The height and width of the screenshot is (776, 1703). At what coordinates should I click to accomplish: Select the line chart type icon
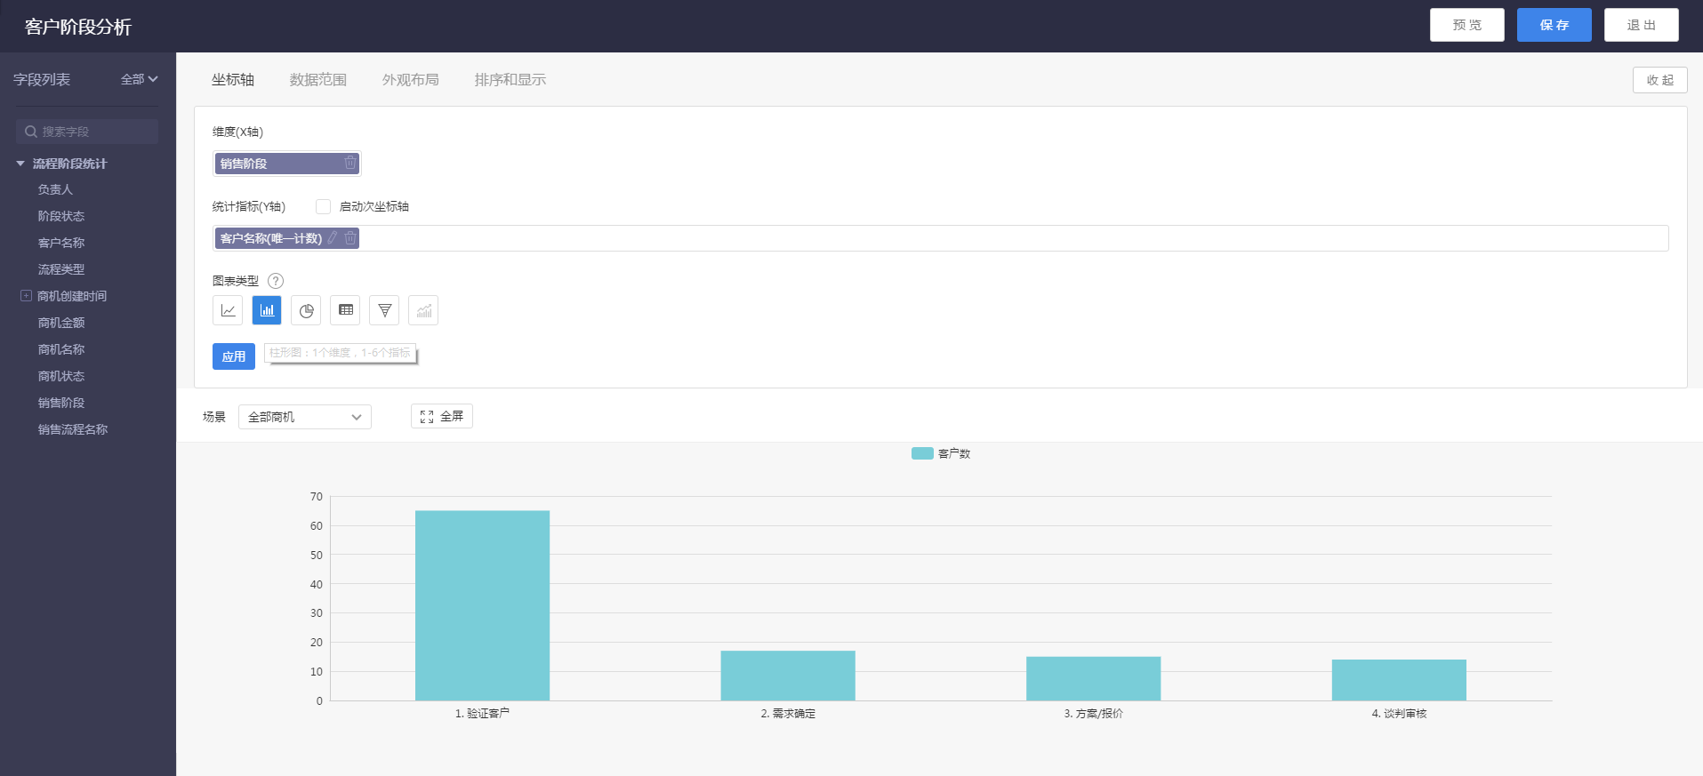click(x=228, y=310)
